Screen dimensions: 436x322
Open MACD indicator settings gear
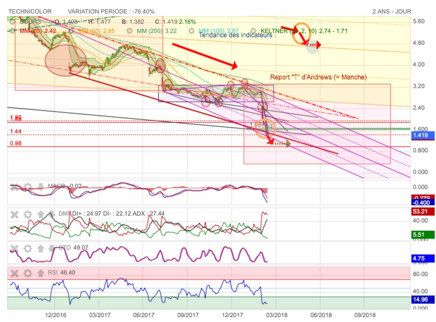[28, 187]
